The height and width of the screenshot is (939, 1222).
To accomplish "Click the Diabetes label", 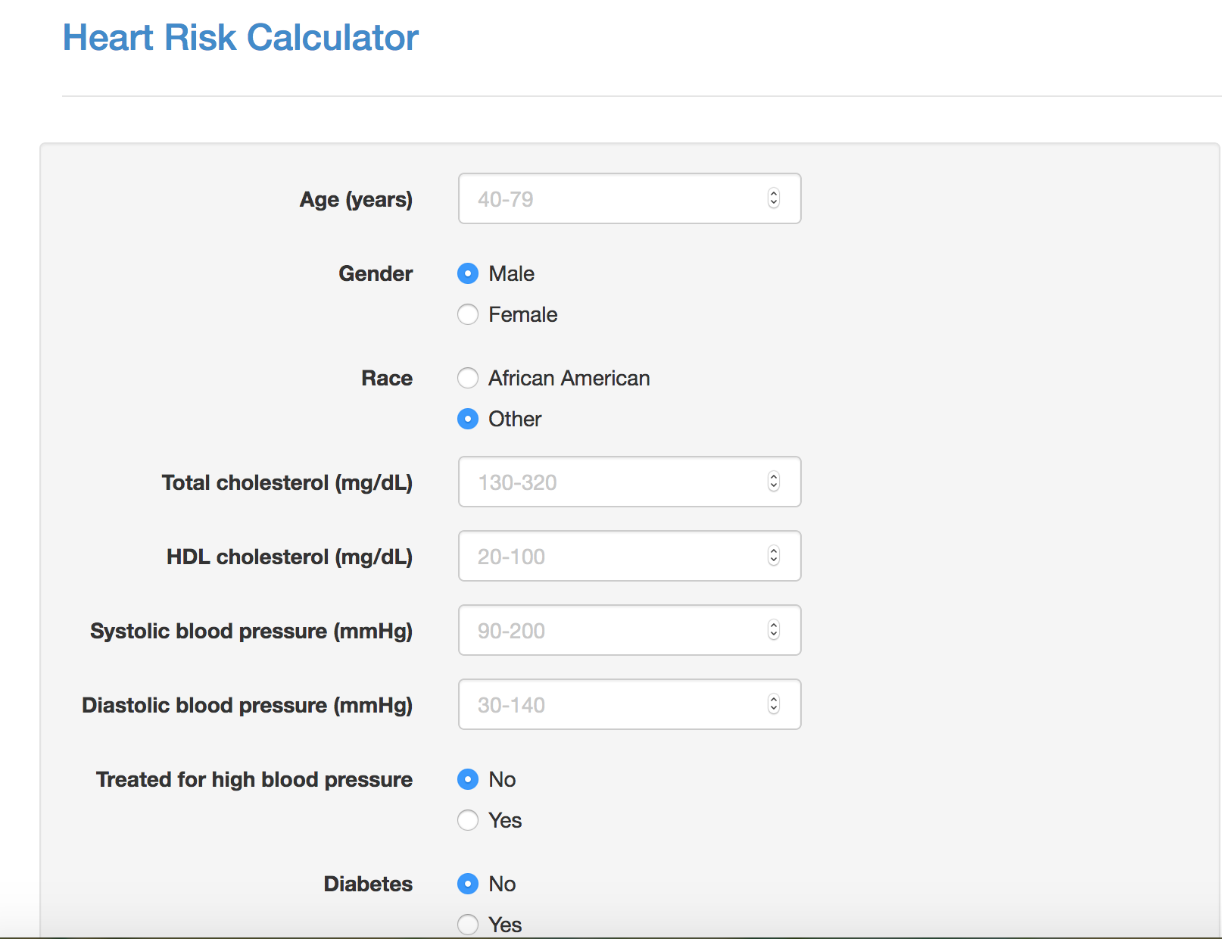I will pyautogui.click(x=369, y=884).
